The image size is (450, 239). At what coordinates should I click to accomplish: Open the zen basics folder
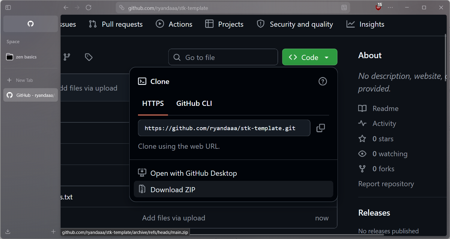click(x=31, y=57)
